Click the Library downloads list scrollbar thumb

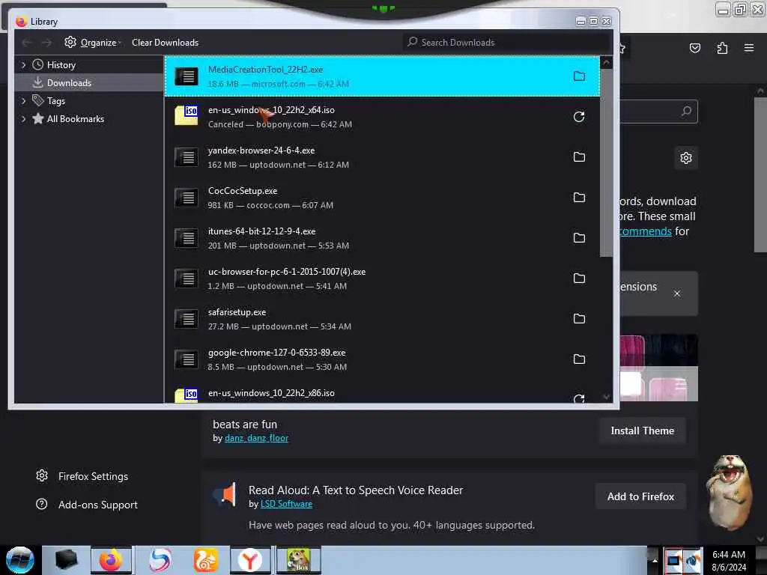point(606,162)
